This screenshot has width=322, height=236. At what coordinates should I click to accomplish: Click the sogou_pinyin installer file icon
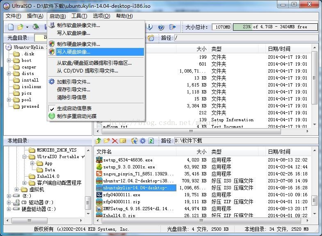(x=99, y=174)
